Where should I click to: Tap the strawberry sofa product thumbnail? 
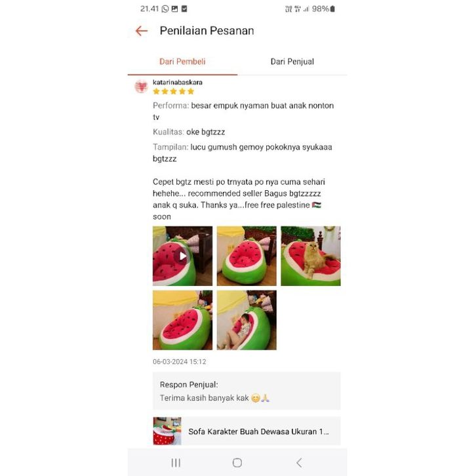(x=167, y=431)
